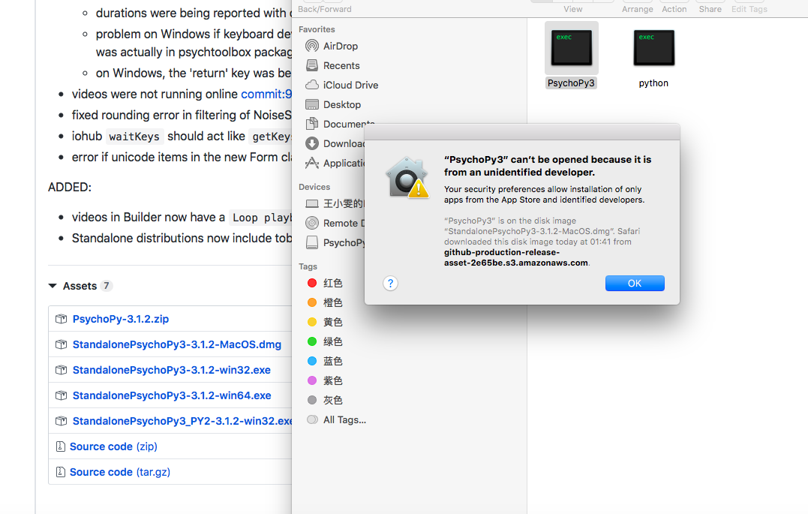Open Applications folder in Finder sidebar
808x514 pixels.
click(335, 164)
